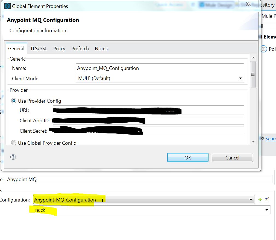Screen dimensions: 276x240
Task: Close the Global Element Properties dialog
Action: click(x=249, y=4)
